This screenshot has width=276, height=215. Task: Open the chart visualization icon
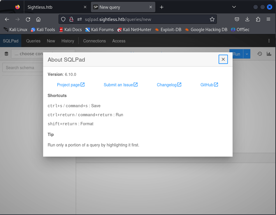(x=269, y=54)
